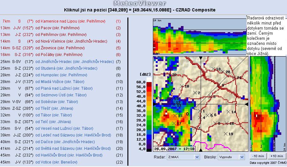Click map marker X labeled 19
Viewport: 287px width, 167px height.
[x=226, y=134]
